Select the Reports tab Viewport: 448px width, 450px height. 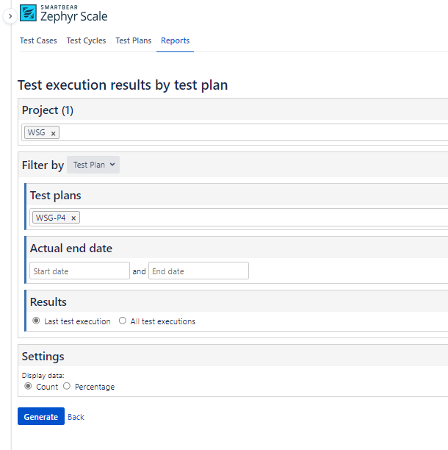coord(175,41)
